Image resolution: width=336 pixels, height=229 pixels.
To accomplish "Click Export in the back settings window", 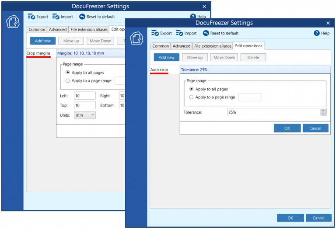I will [x=38, y=17].
